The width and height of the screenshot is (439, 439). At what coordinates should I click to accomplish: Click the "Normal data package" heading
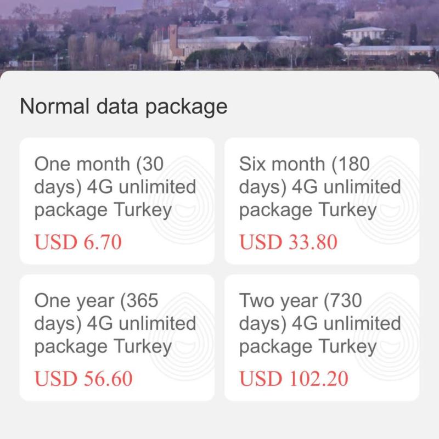[123, 105]
